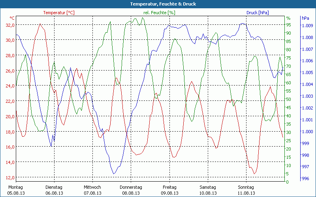Click the date 08.08.13 on the time axis
The width and height of the screenshot is (316, 197).
[x=131, y=193]
